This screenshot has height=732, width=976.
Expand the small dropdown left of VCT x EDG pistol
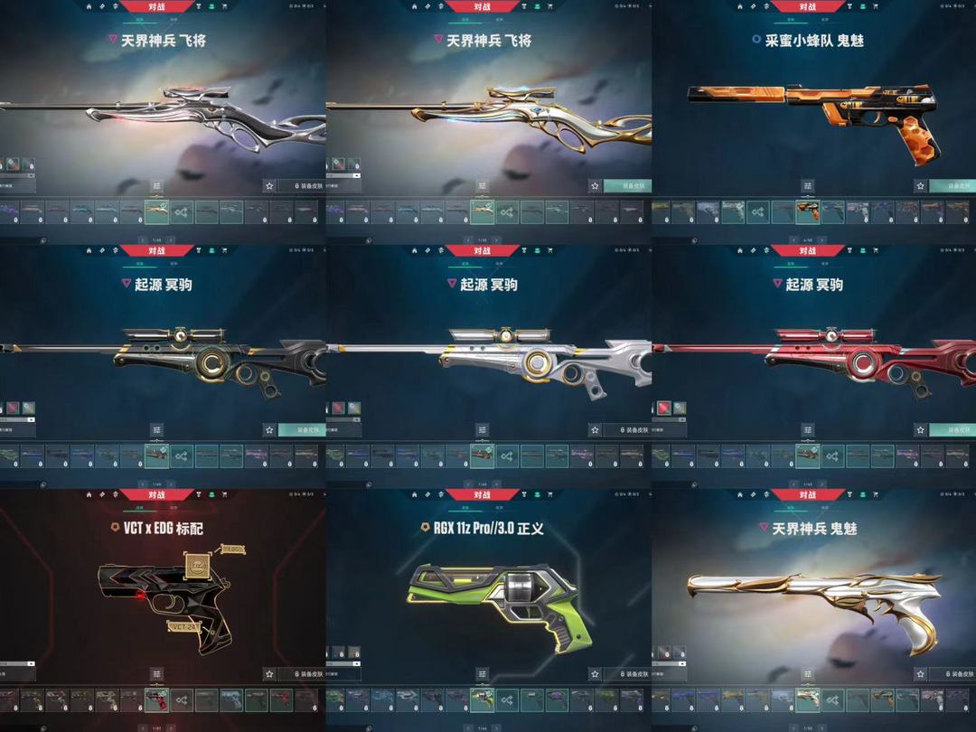(17, 664)
